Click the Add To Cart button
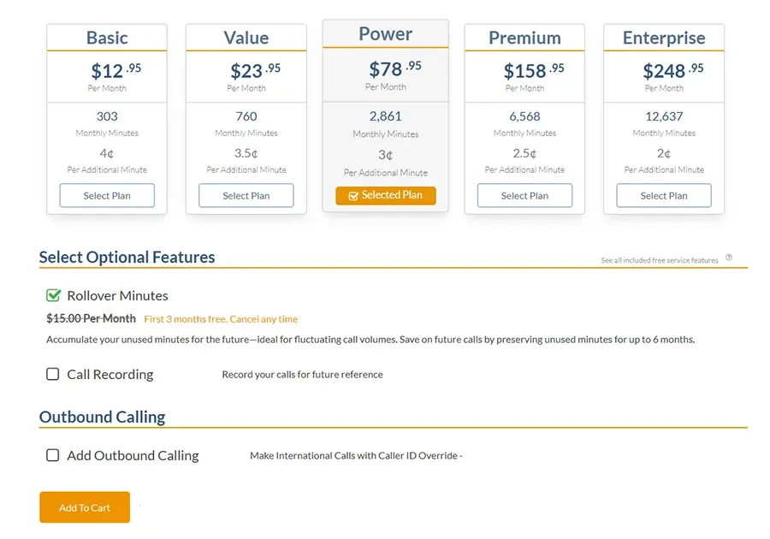Image resolution: width=770 pixels, height=539 pixels. click(x=85, y=507)
